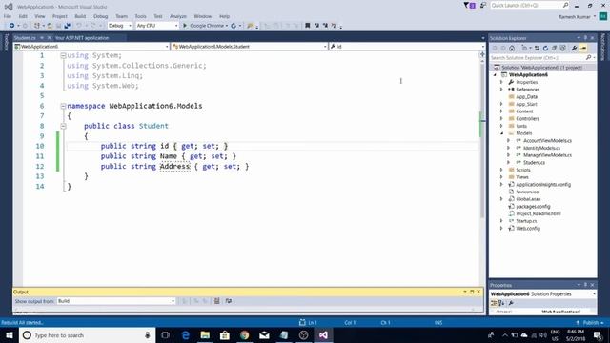Toggle word wrap icon in Output panel
Screen dimensions: 610x343
click(229, 301)
